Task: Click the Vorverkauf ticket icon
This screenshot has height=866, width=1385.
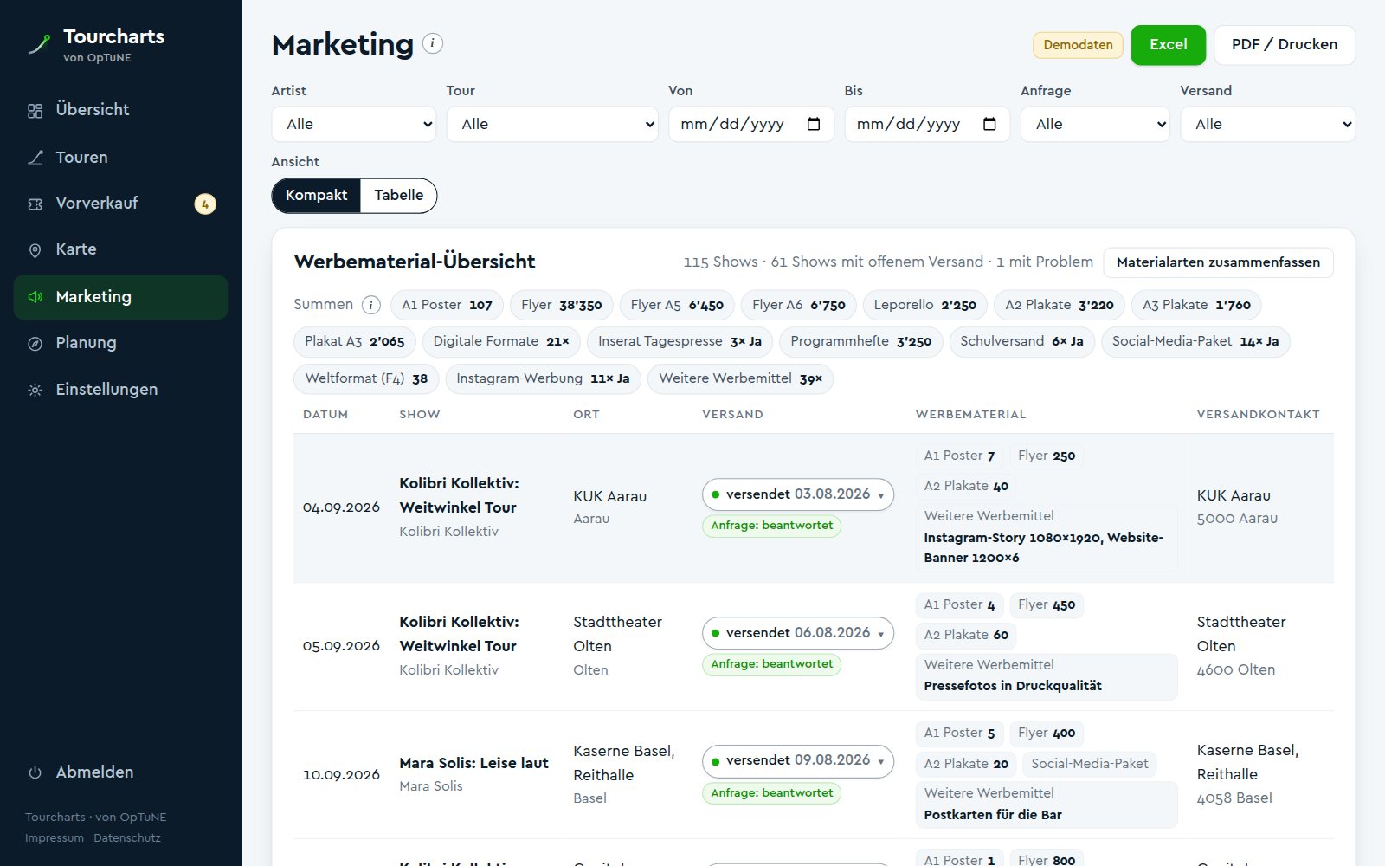Action: [35, 204]
